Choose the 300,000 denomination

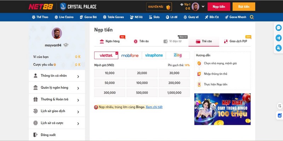110,93
